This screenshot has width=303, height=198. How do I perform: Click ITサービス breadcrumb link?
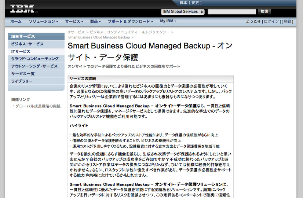(x=76, y=32)
